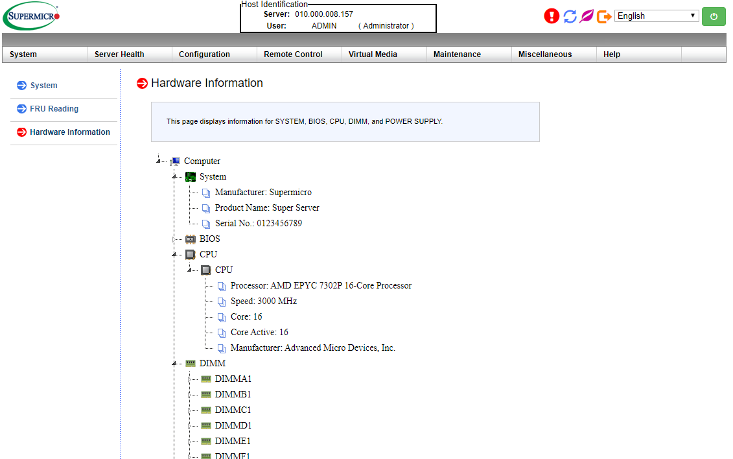Click document icon beside Manufacturer: Supermicro
The width and height of the screenshot is (733, 459).
point(206,193)
